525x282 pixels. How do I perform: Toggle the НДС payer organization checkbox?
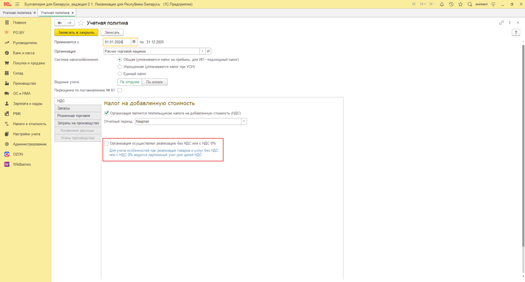(x=106, y=113)
